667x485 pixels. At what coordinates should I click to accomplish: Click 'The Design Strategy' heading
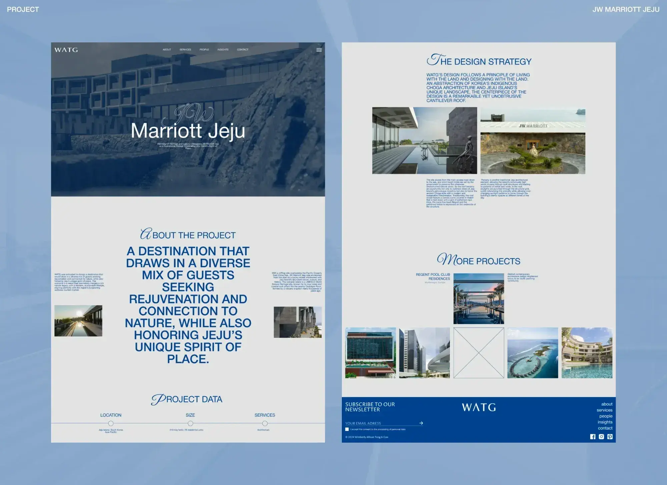click(479, 60)
